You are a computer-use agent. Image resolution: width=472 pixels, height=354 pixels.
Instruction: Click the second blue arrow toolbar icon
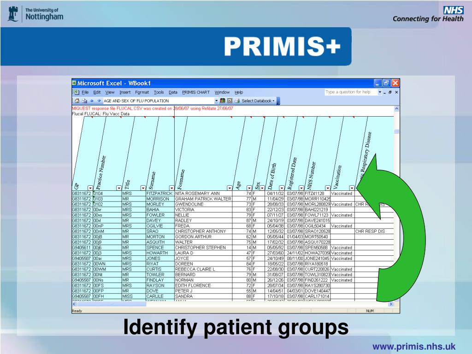tap(99, 101)
